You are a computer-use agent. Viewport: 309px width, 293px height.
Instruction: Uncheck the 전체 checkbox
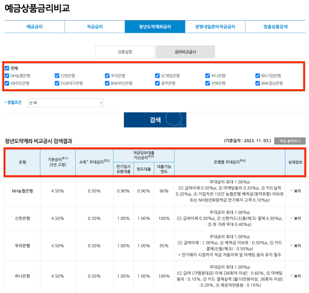click(7, 68)
